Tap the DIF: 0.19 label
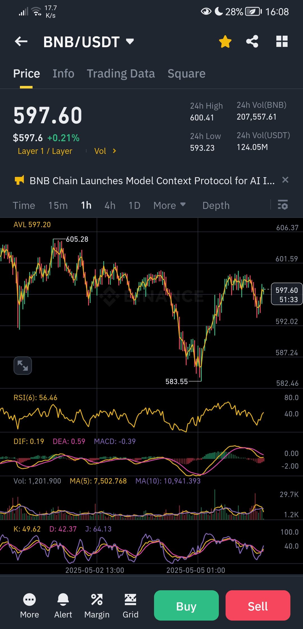This screenshot has height=629, width=303. click(29, 441)
